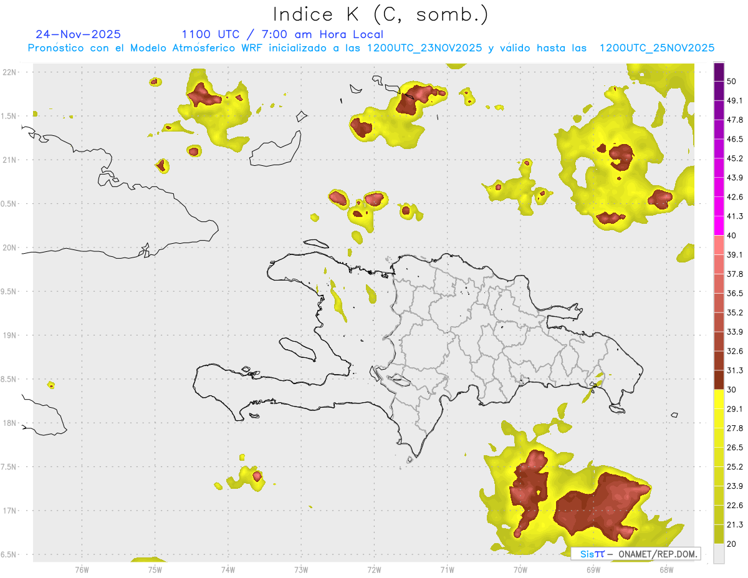Viewport: 748px width, 578px height.
Task: Click the '22N' latitude label
Action: tap(9, 72)
